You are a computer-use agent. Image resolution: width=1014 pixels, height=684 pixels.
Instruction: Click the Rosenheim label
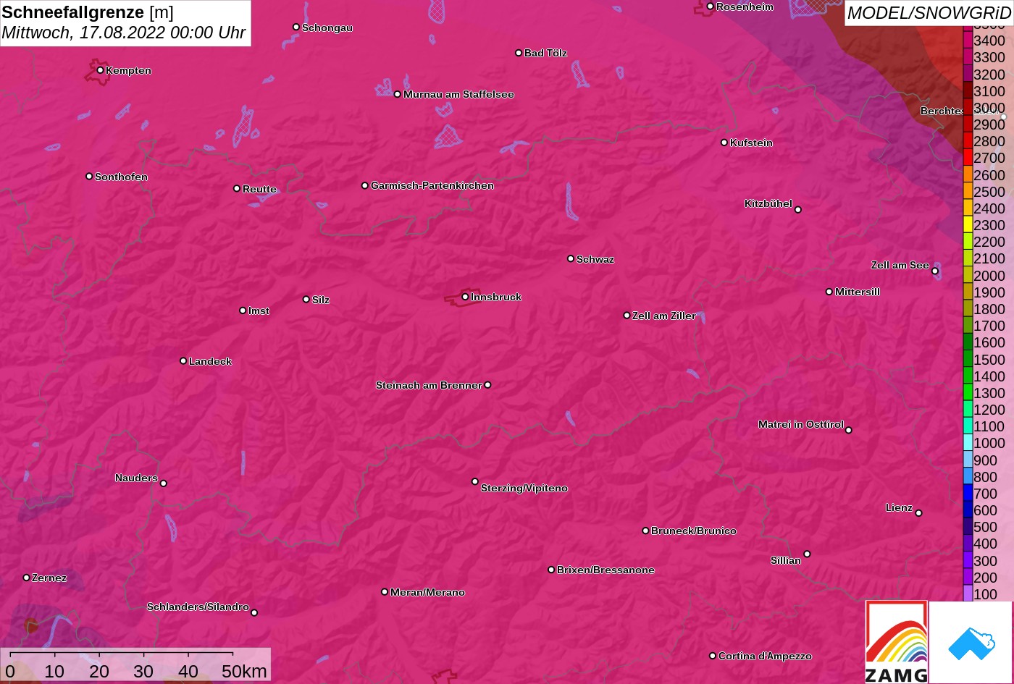745,7
